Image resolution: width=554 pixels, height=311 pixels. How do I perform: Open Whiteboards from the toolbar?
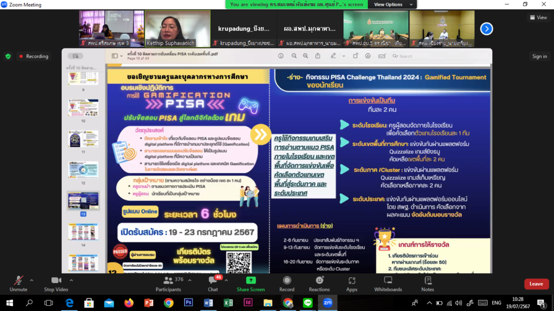(x=388, y=283)
